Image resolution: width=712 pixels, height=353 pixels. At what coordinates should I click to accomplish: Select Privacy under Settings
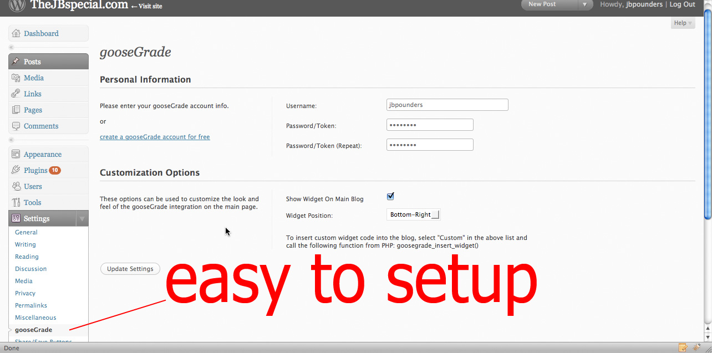click(25, 293)
